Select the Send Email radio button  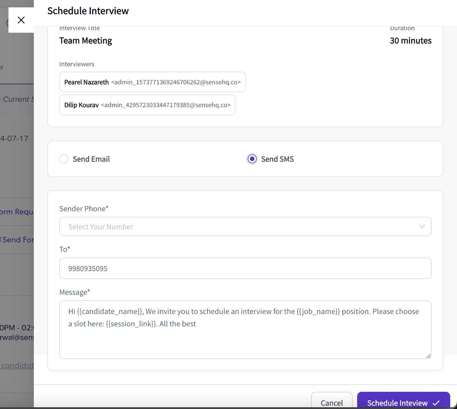tap(64, 159)
